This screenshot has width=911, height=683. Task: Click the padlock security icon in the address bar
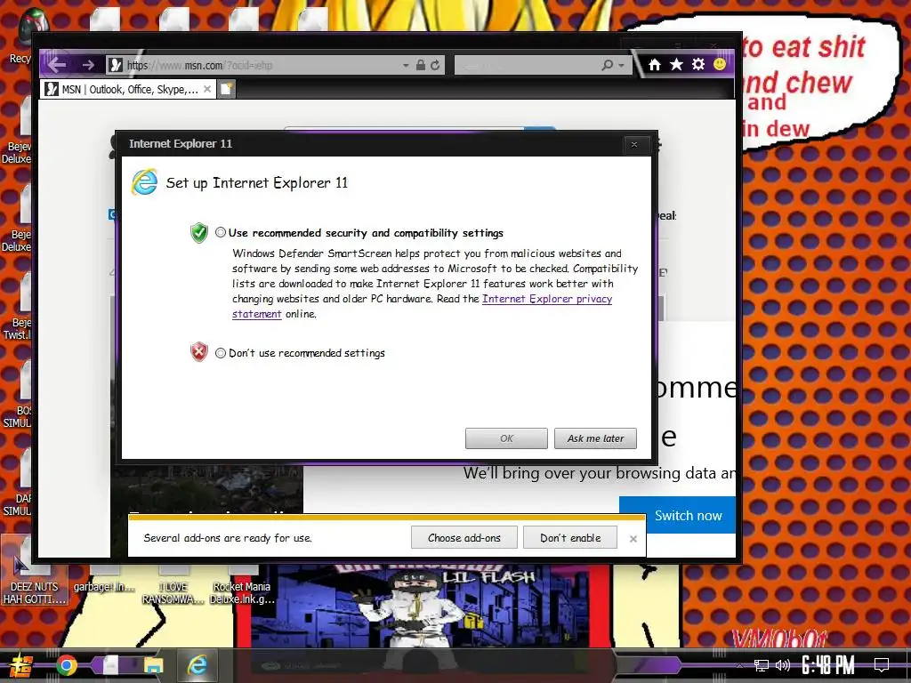tap(421, 65)
